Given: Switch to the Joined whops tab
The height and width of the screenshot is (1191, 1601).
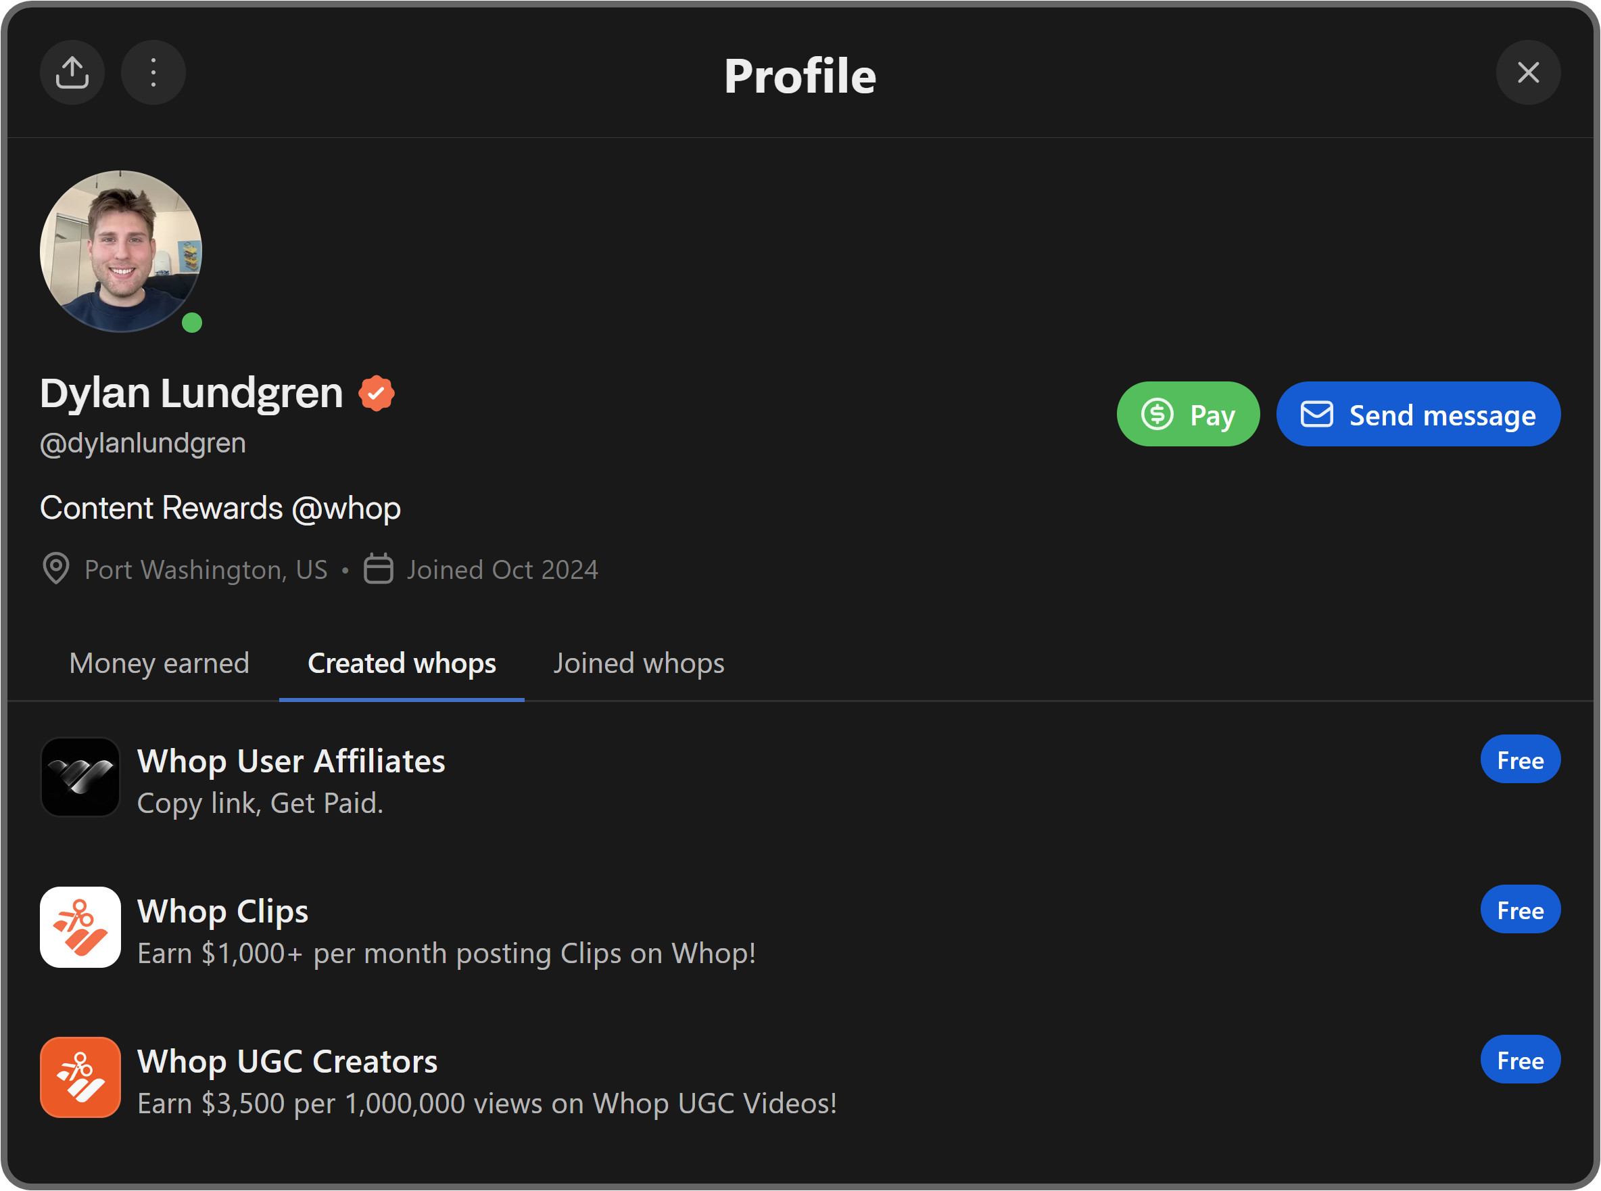Looking at the screenshot, I should tap(638, 663).
